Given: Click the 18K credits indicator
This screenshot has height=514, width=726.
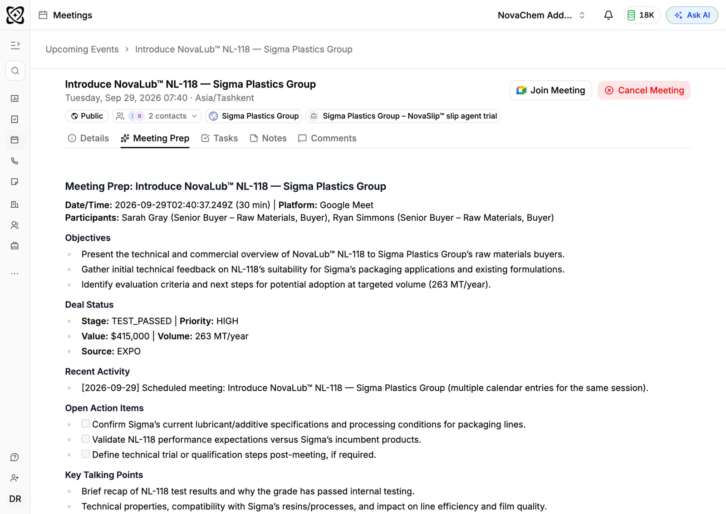Looking at the screenshot, I should [642, 15].
